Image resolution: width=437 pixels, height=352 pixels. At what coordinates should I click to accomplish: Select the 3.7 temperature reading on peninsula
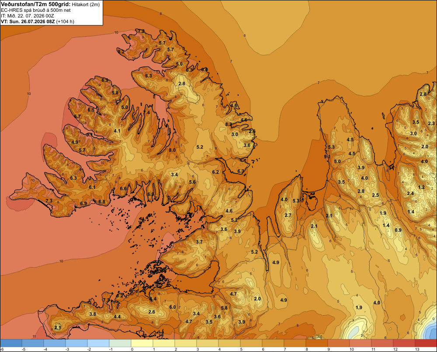coord(199,242)
